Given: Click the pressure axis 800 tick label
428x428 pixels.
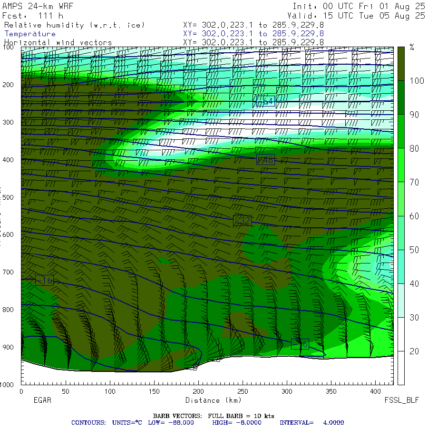Looking at the screenshot, I should tap(8, 310).
